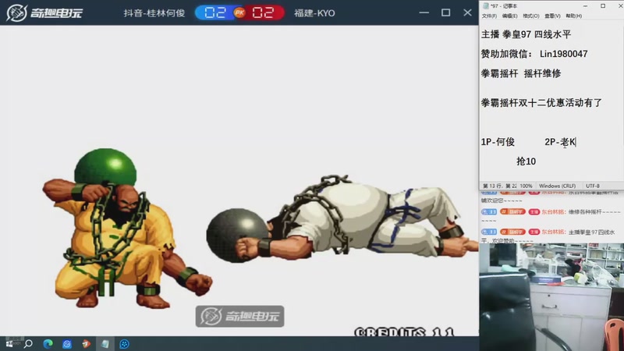Open the 查看(V) menu in Notepad
This screenshot has height=351, width=624.
point(552,16)
